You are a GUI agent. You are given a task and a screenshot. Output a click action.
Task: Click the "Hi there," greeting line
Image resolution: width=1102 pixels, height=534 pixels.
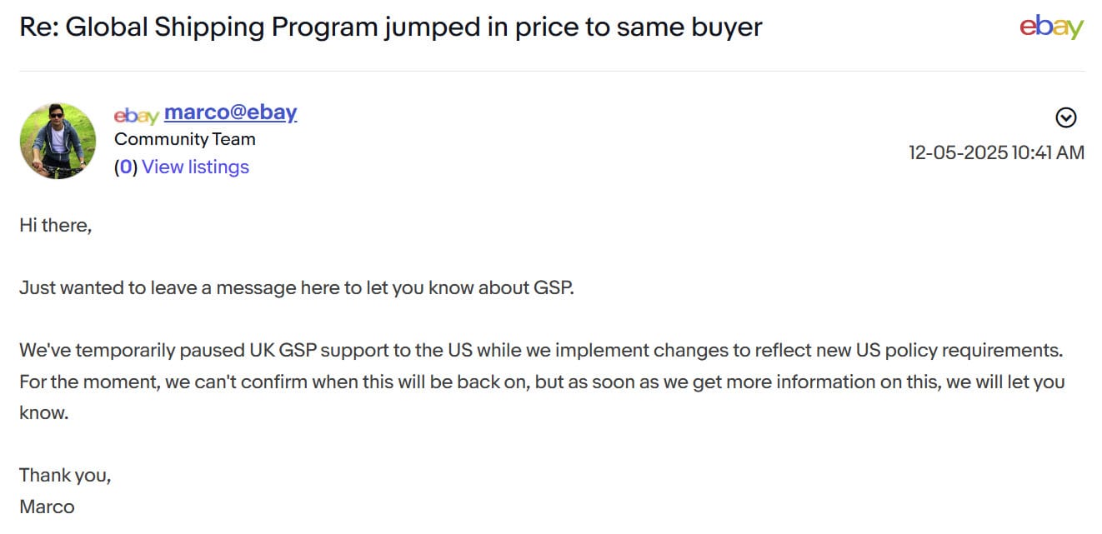[x=55, y=225]
